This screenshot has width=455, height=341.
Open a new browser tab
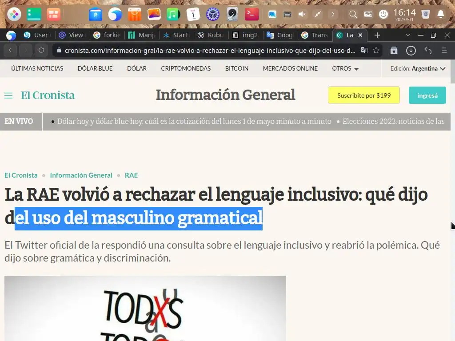click(x=377, y=35)
